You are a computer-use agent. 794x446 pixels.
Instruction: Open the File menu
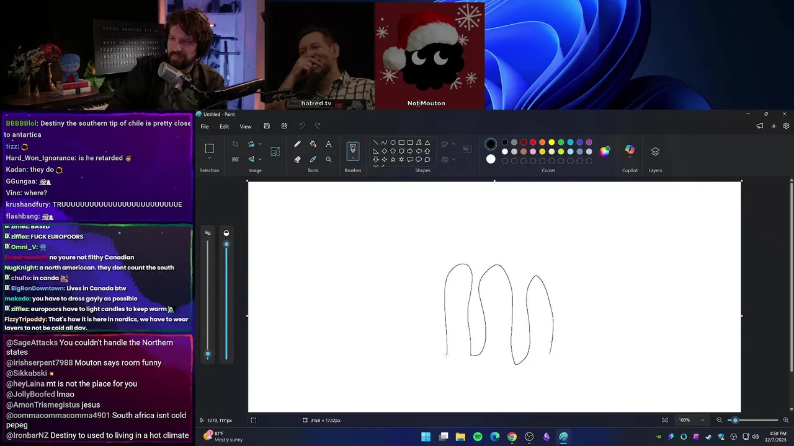coord(205,126)
